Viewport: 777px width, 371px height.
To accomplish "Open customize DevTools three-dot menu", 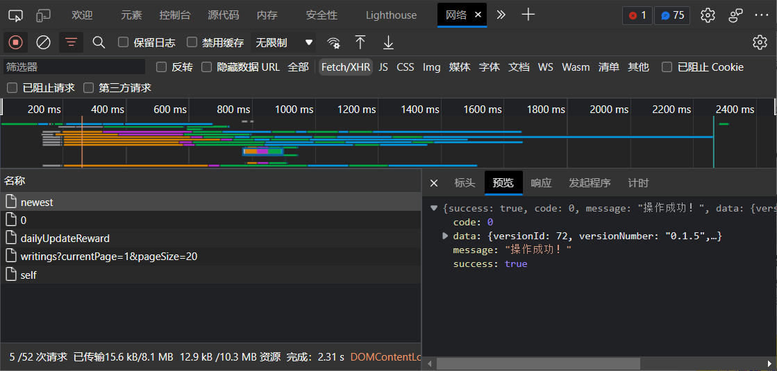I will click(762, 15).
